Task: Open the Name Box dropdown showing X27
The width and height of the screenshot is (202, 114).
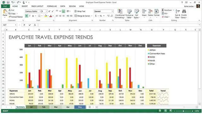Action: [x=15, y=25]
